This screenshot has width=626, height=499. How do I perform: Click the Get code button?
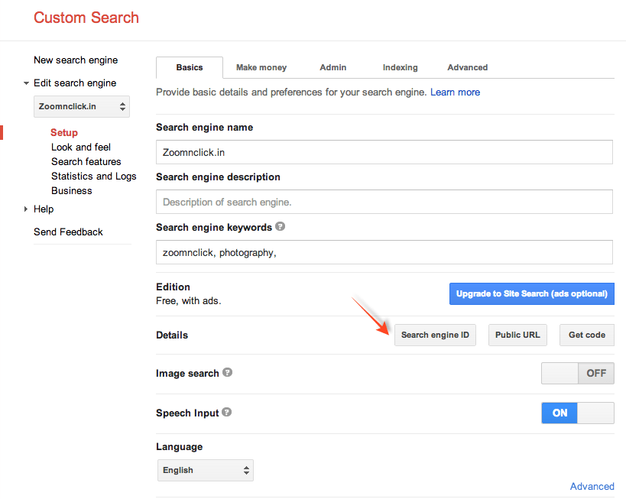[x=586, y=335]
